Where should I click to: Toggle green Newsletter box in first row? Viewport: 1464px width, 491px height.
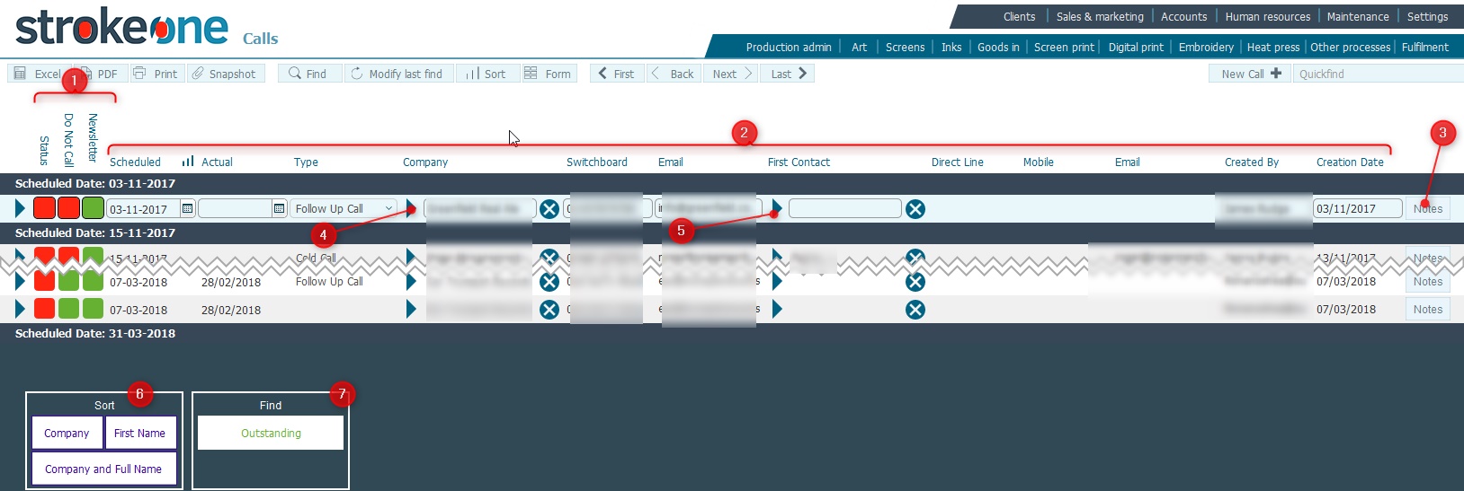(93, 208)
